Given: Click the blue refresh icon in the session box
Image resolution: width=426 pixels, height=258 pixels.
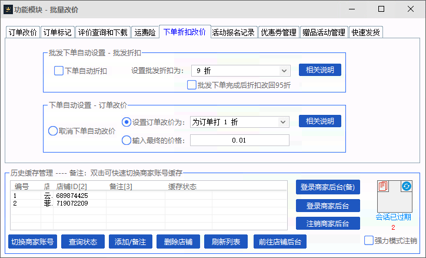Looking at the screenshot, I should point(406,186).
